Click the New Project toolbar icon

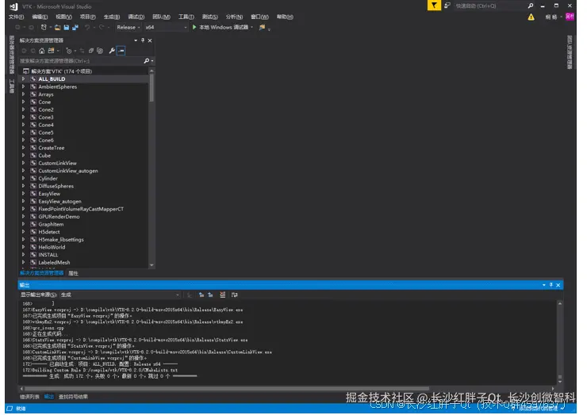click(44, 27)
